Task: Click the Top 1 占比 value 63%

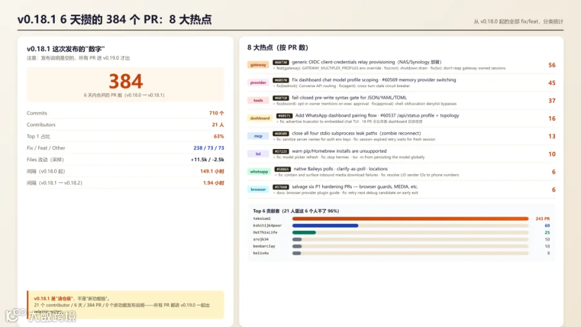Action: [219, 136]
